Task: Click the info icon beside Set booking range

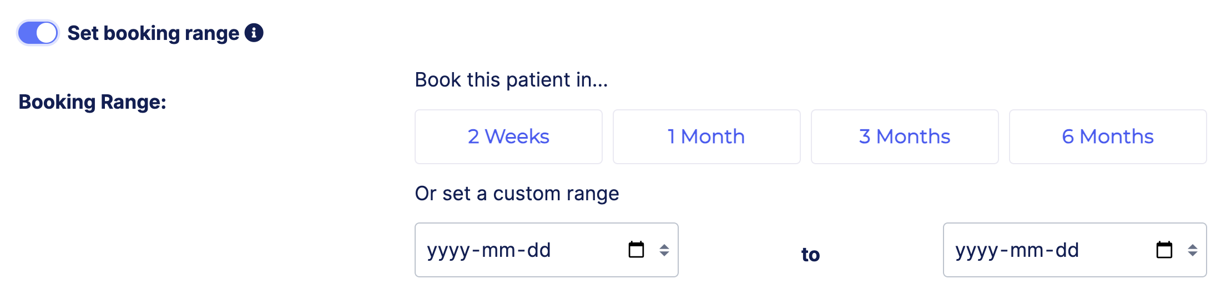Action: 254,33
